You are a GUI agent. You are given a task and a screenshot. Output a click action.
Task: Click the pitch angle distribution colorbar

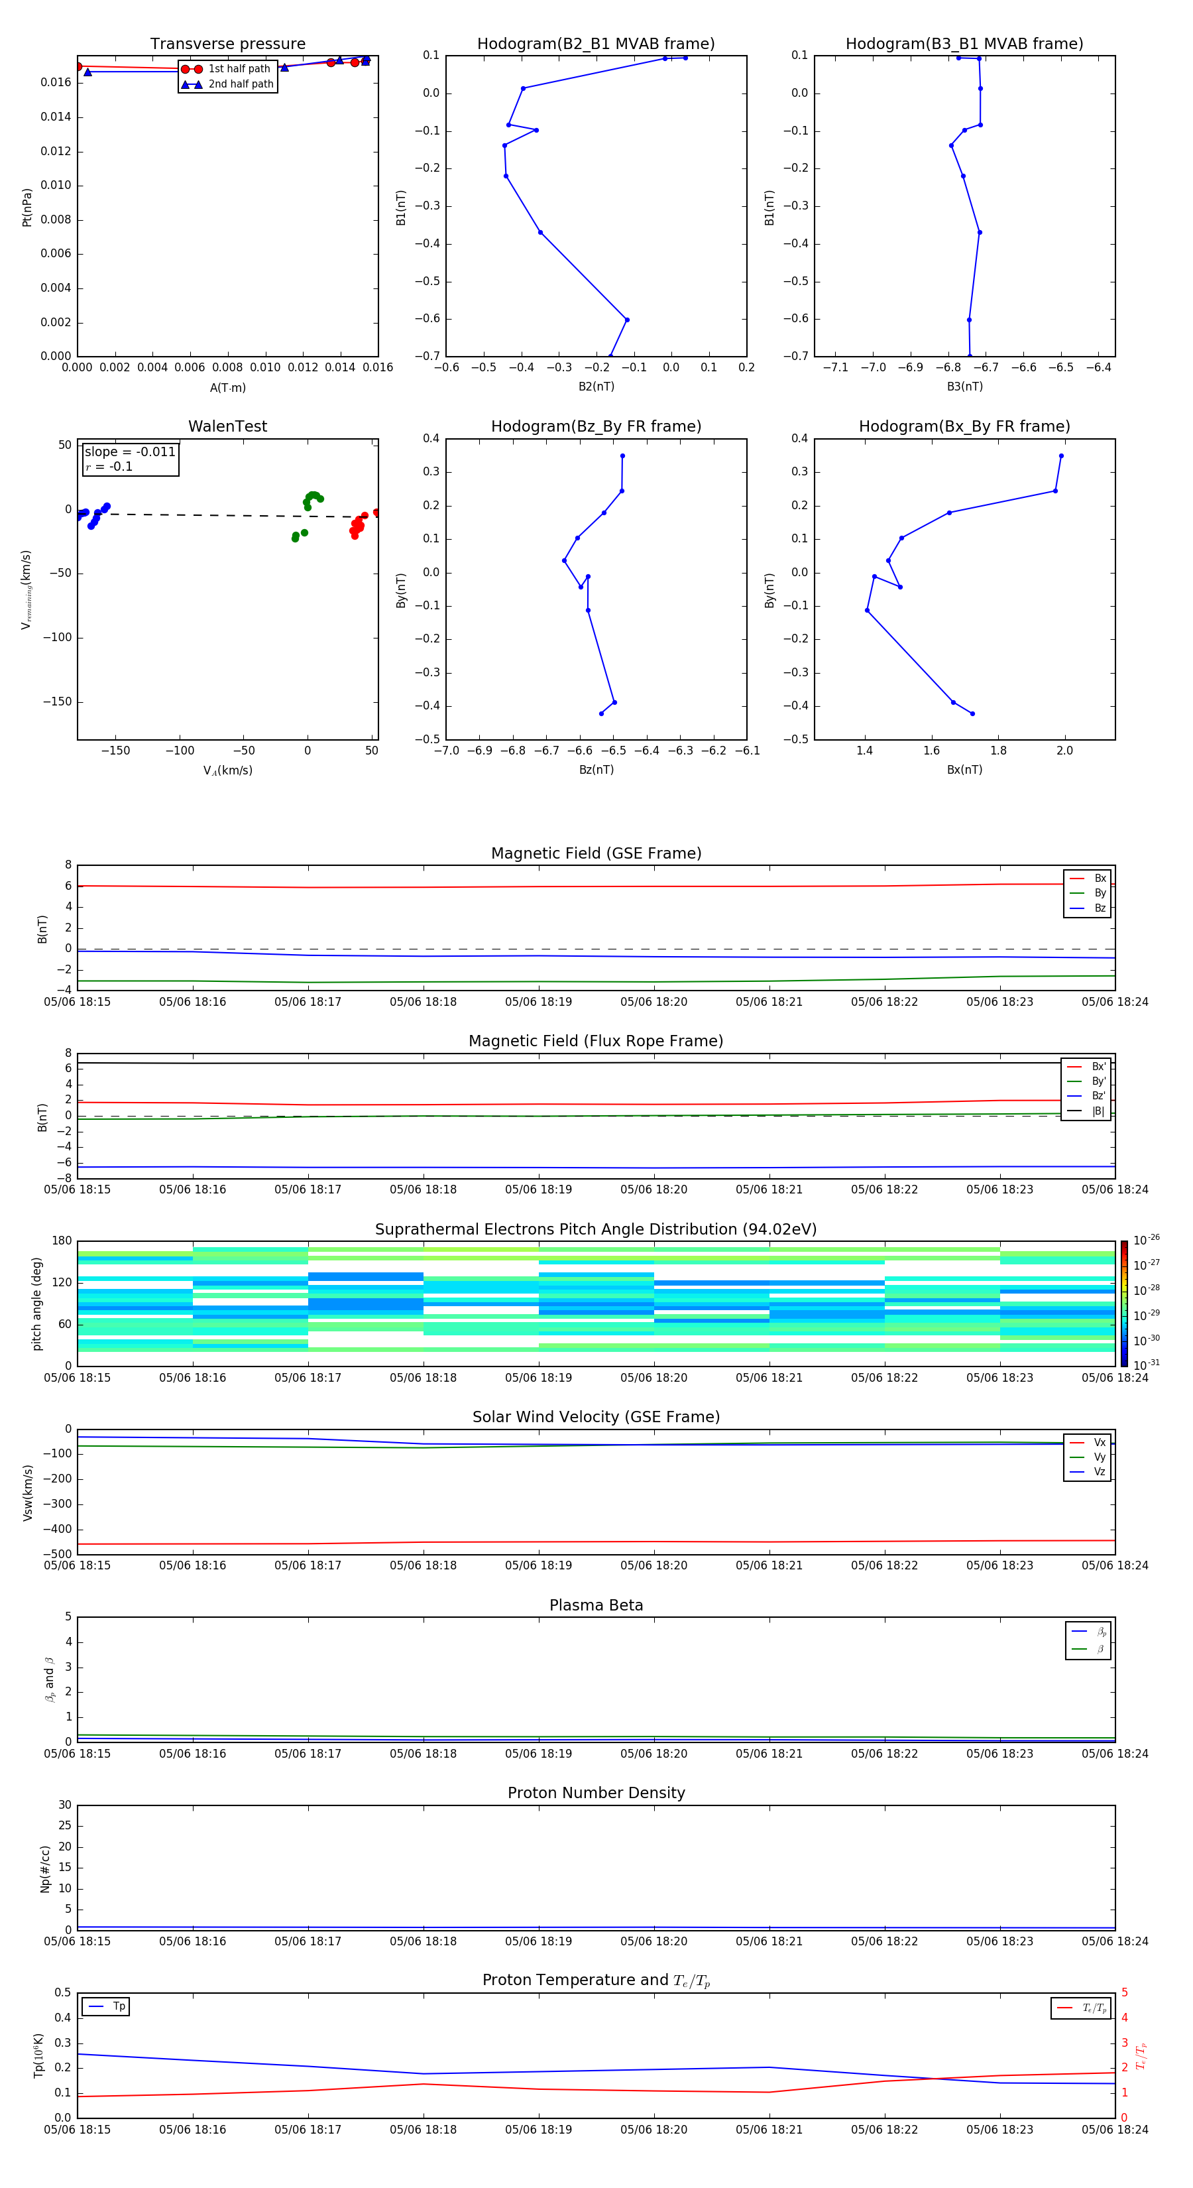(x=1123, y=1303)
